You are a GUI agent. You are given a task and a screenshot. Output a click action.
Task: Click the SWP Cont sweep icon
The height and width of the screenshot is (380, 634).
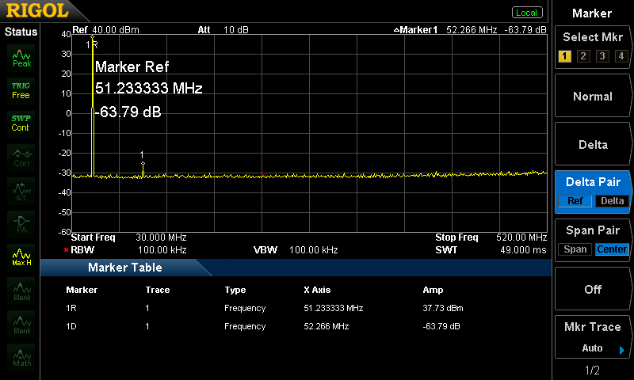point(21,123)
